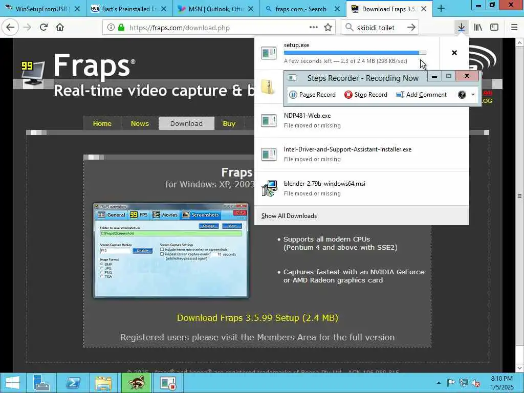Open File Explorer from the taskbar
Screen dimensions: 524x393
[x=103, y=383]
